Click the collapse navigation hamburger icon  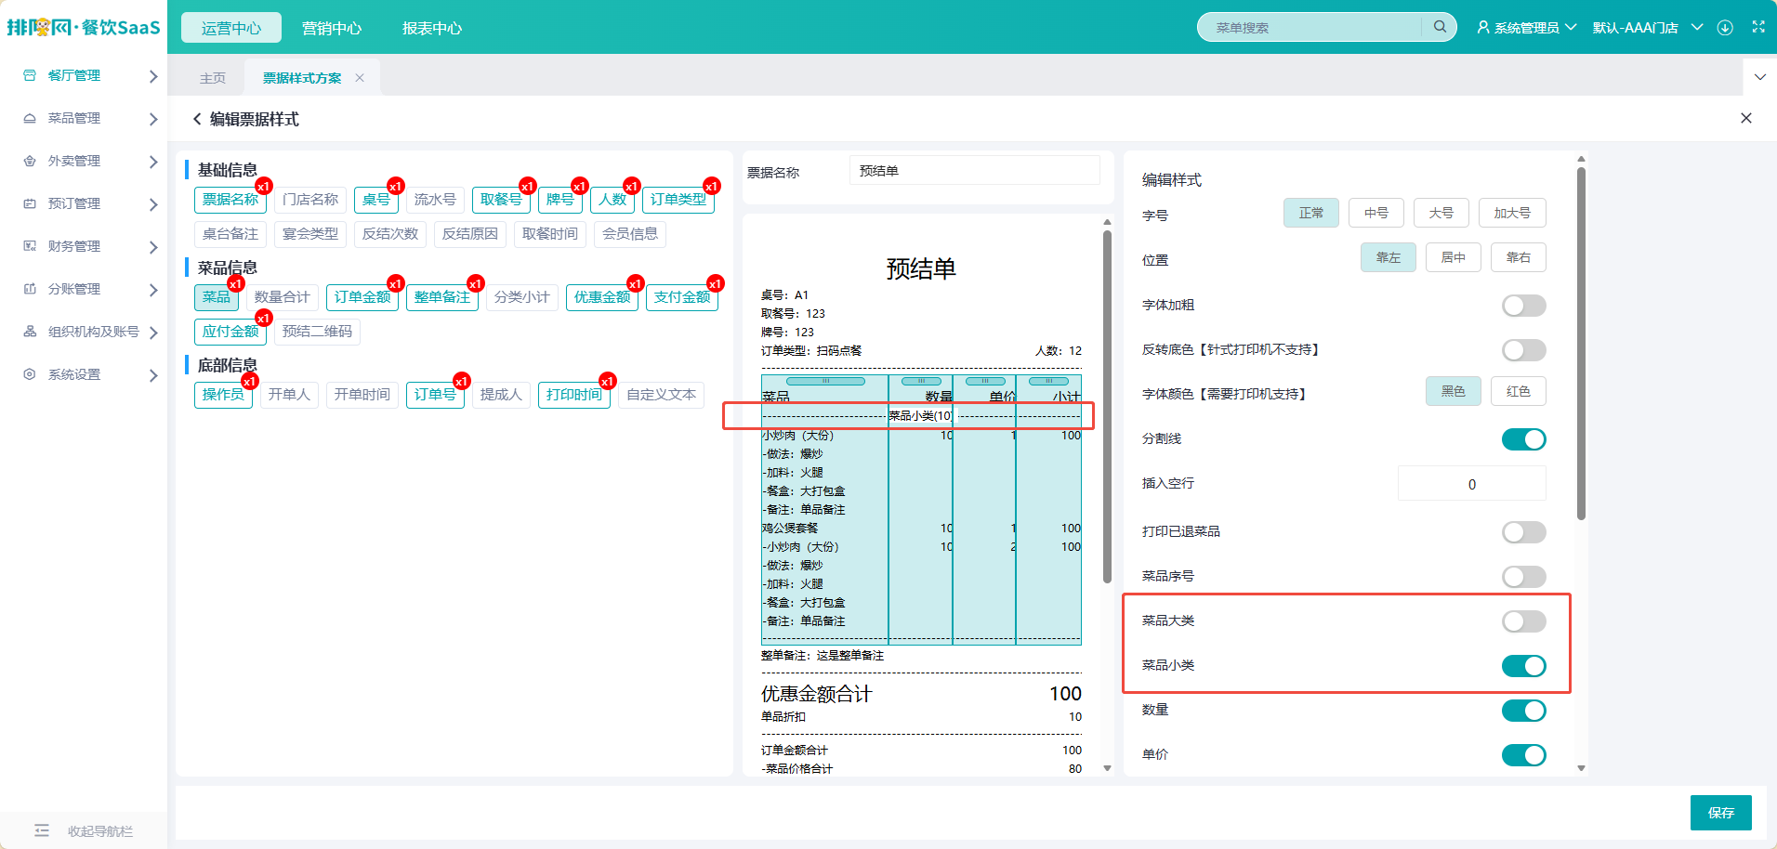click(42, 830)
